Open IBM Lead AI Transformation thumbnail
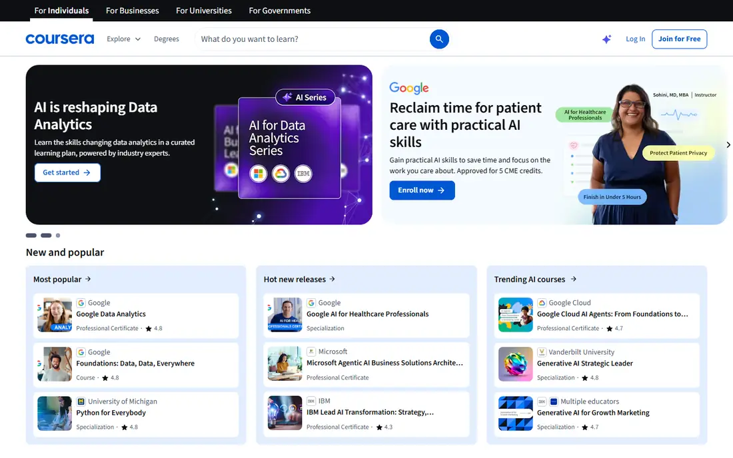This screenshot has width=733, height=458. click(285, 413)
